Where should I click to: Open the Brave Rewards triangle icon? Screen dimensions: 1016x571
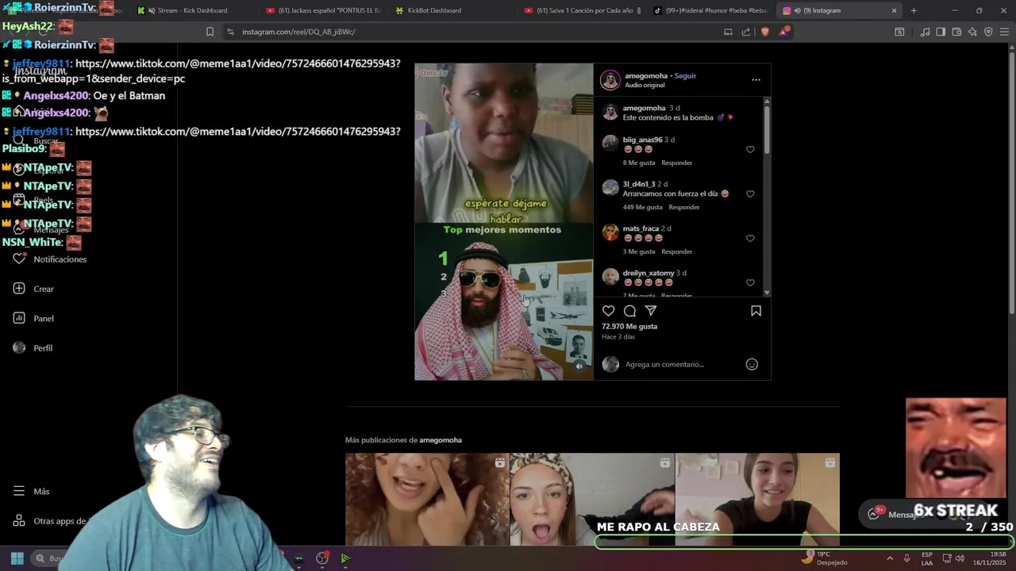(784, 32)
